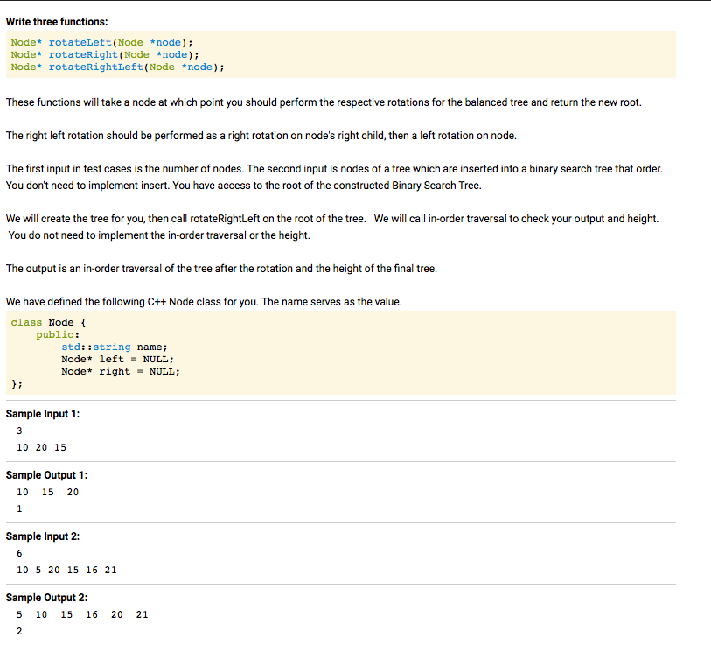Click the 'Node* left = NULL;' code line

coord(117,359)
